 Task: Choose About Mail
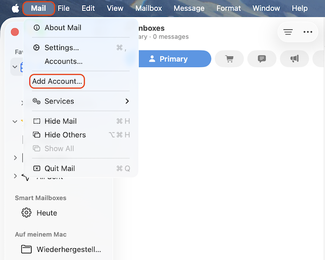tap(81, 27)
